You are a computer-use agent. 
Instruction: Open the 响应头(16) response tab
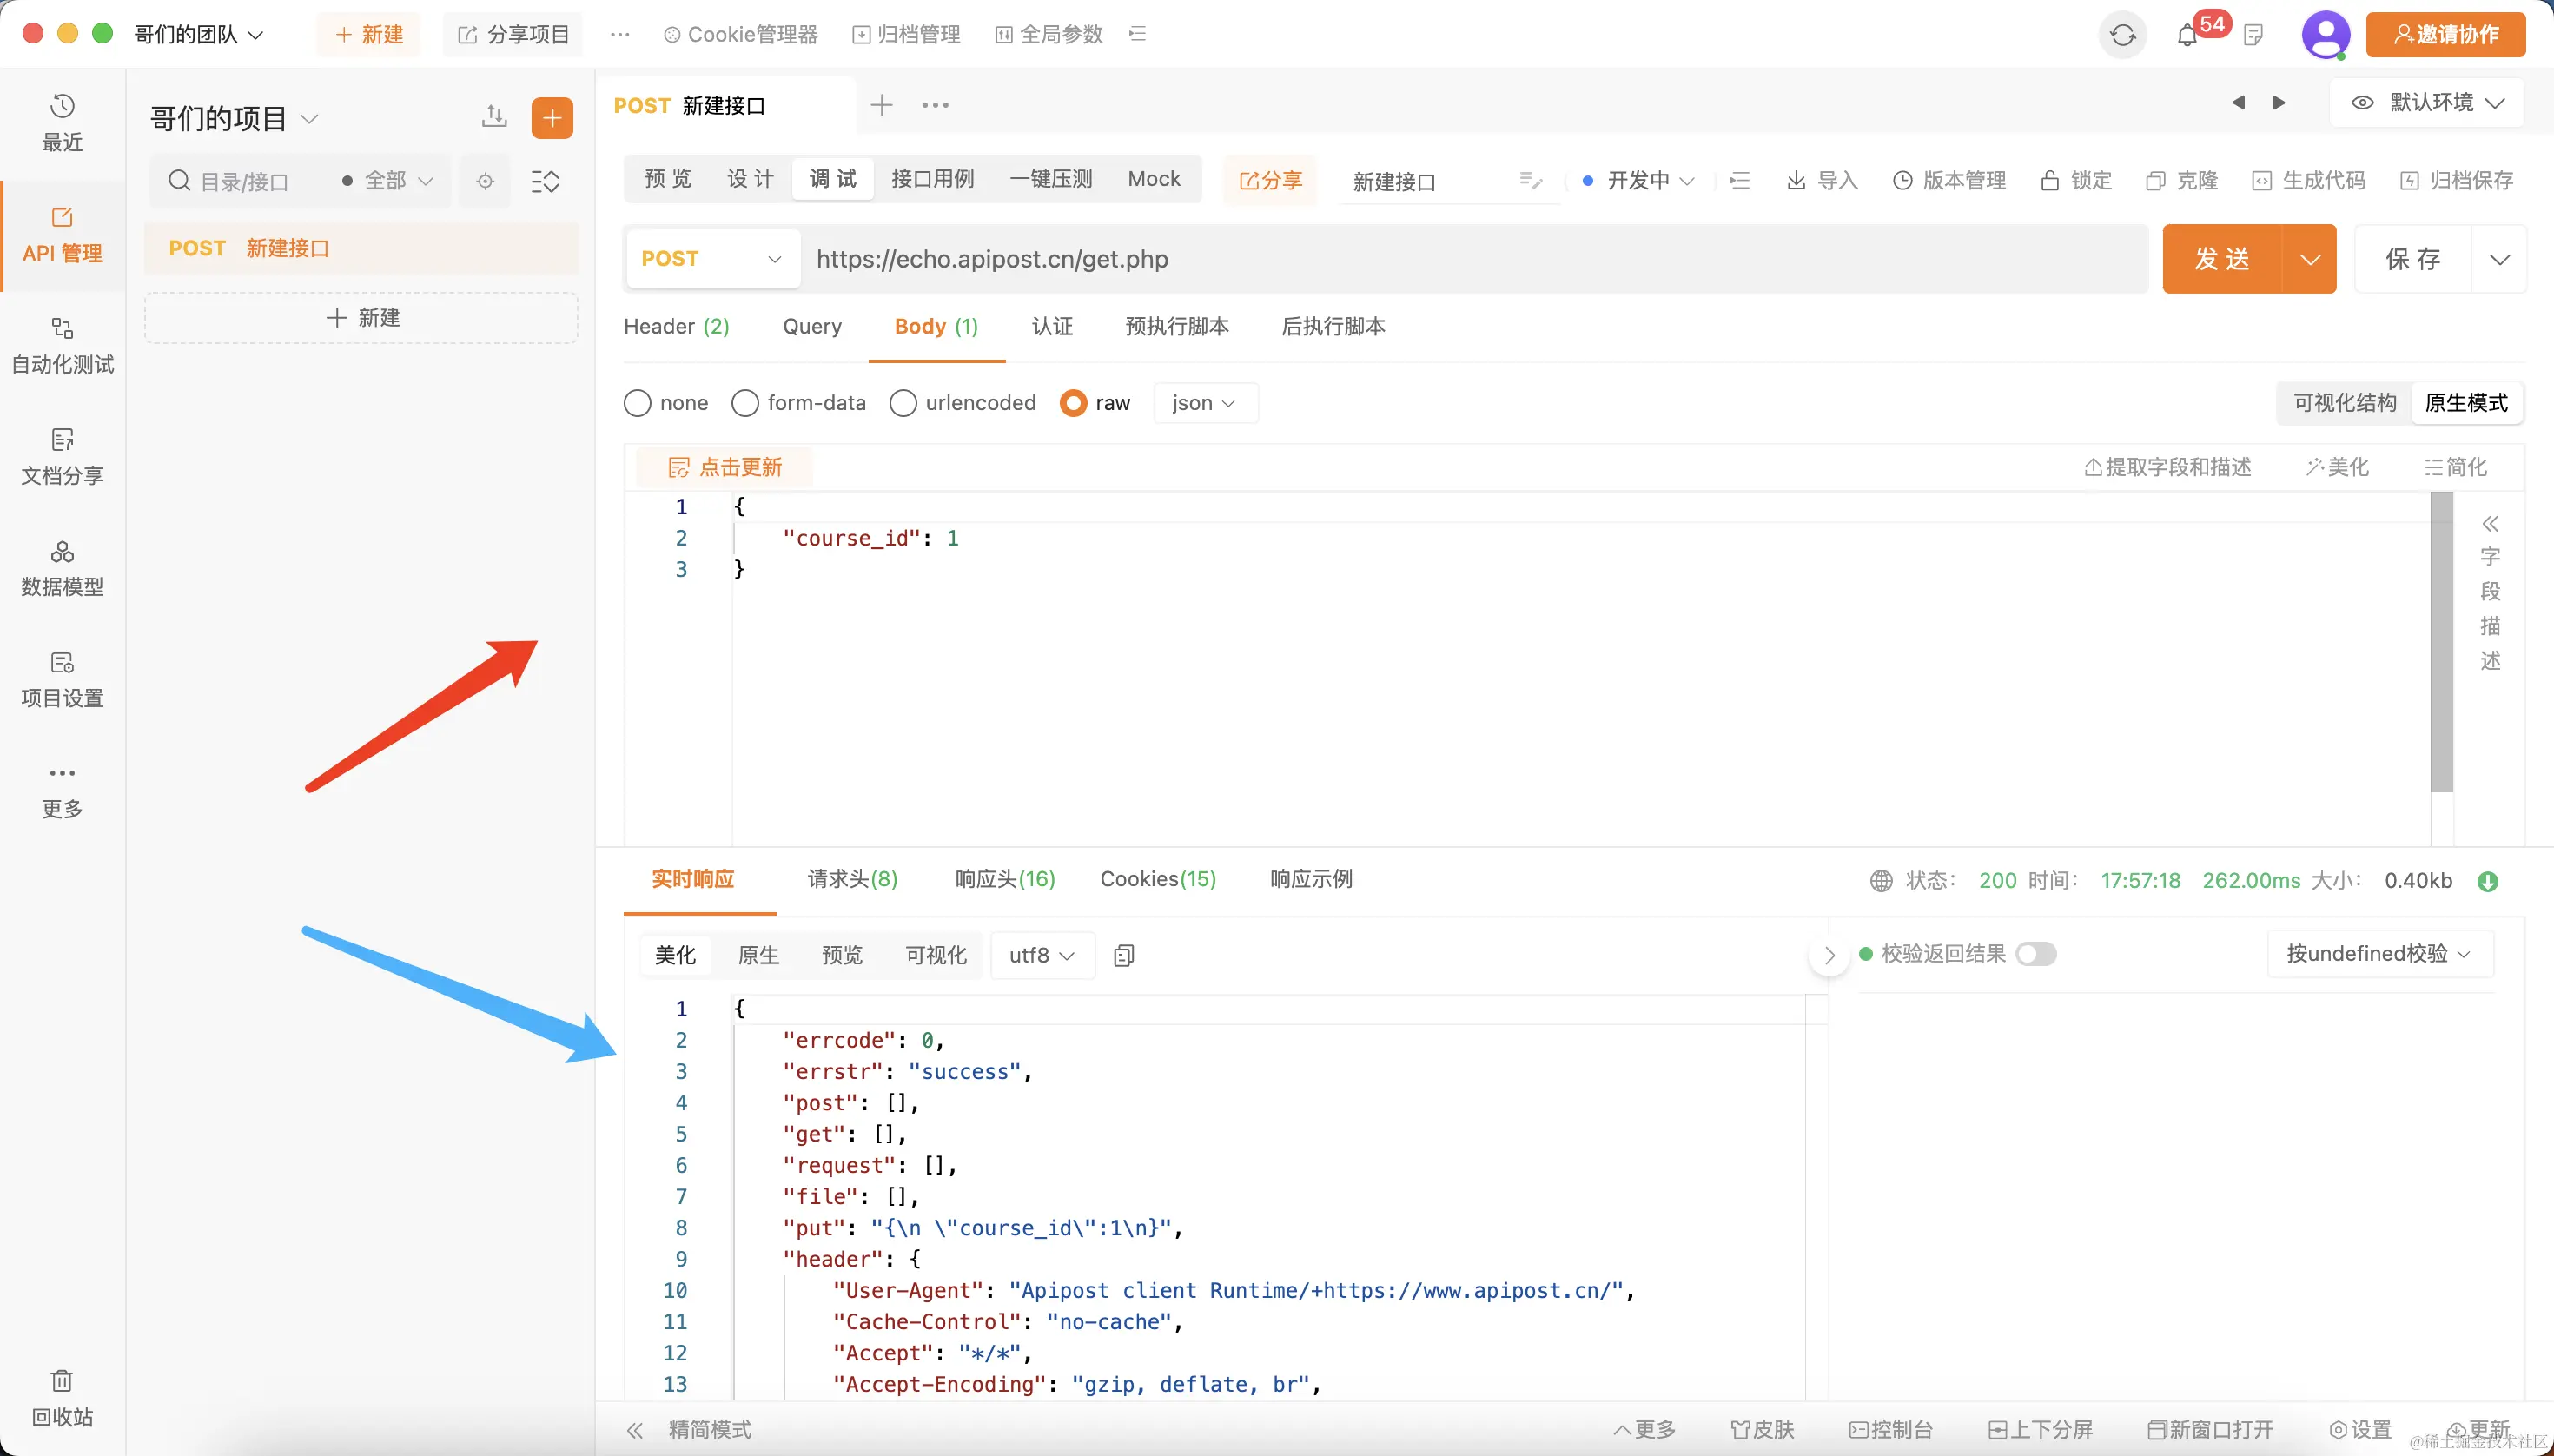(x=1005, y=879)
